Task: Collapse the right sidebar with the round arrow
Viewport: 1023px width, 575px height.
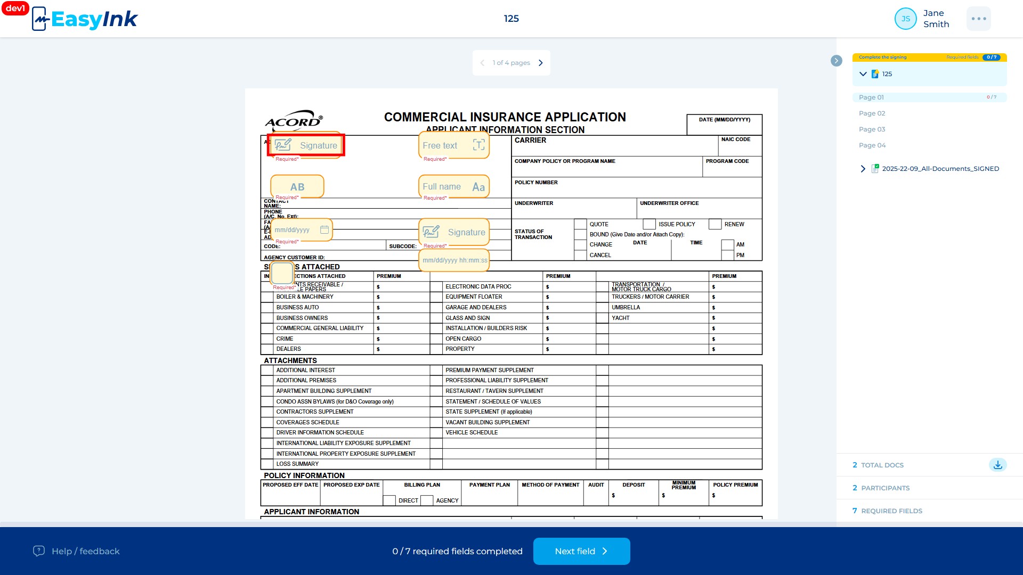Action: pyautogui.click(x=837, y=61)
